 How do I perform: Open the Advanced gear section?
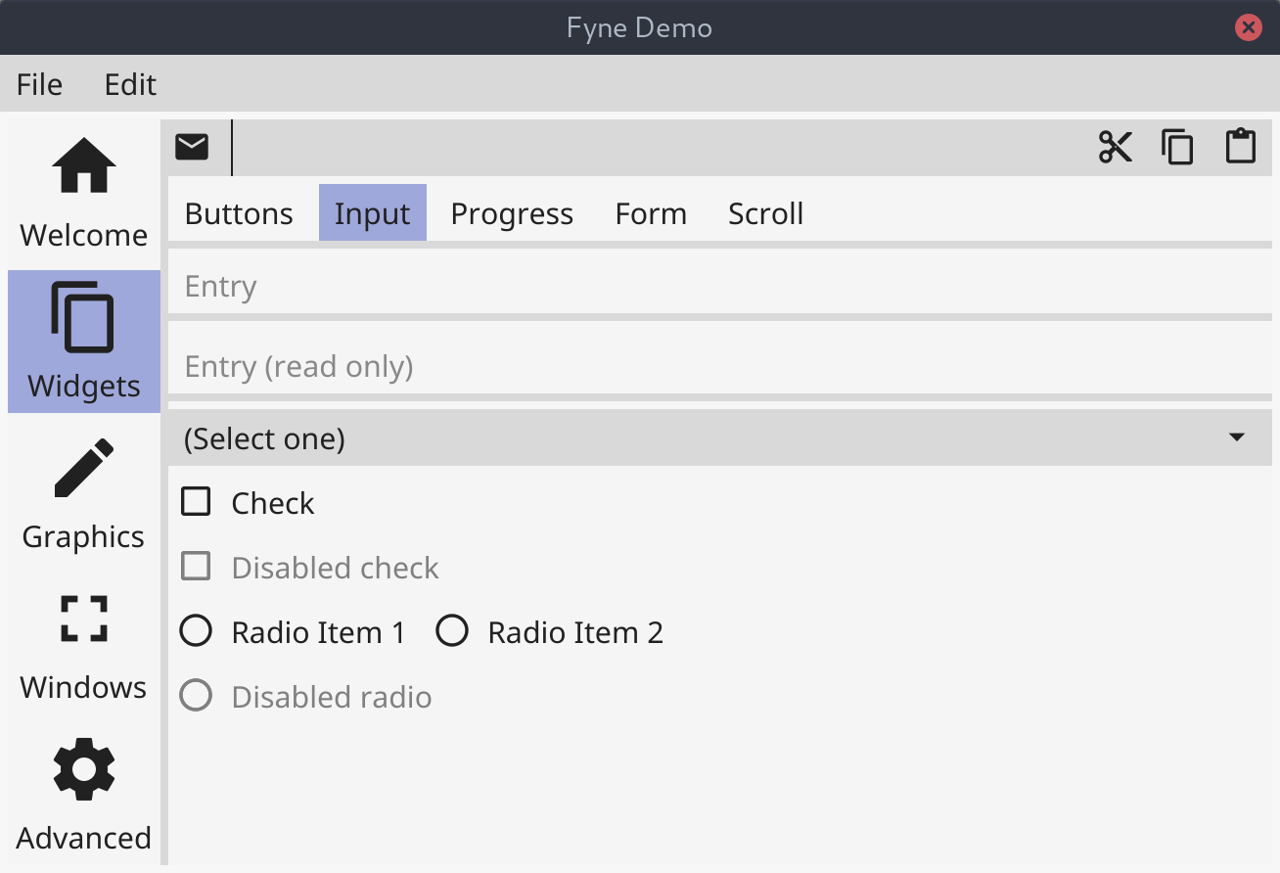pyautogui.click(x=84, y=794)
